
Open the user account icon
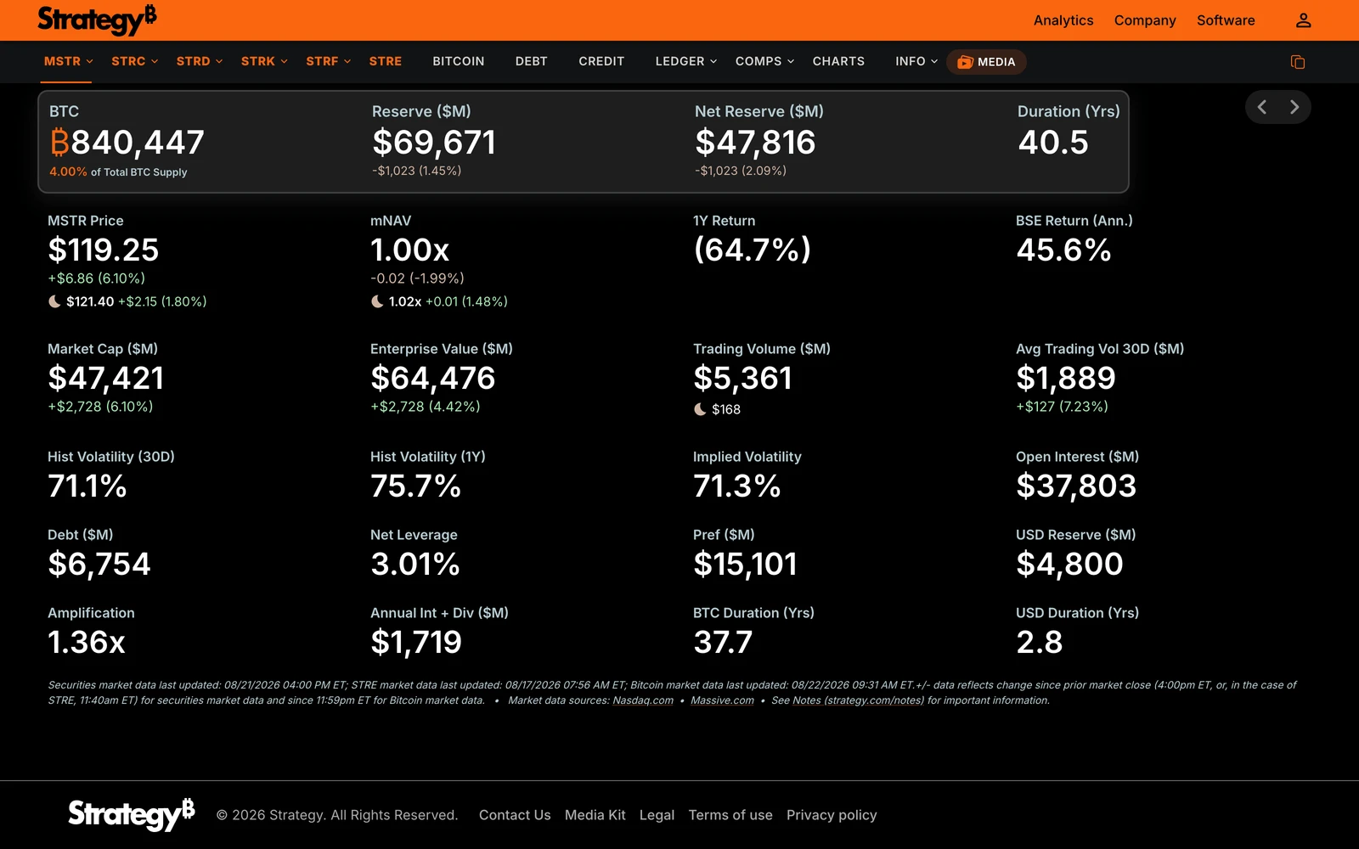1303,20
